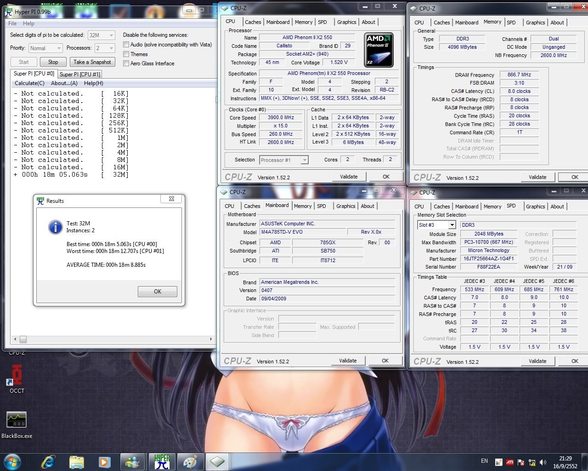Click Hyper PI horizontal scrollbar thumb
Viewport: 588px width, 471px height.
pos(23,339)
